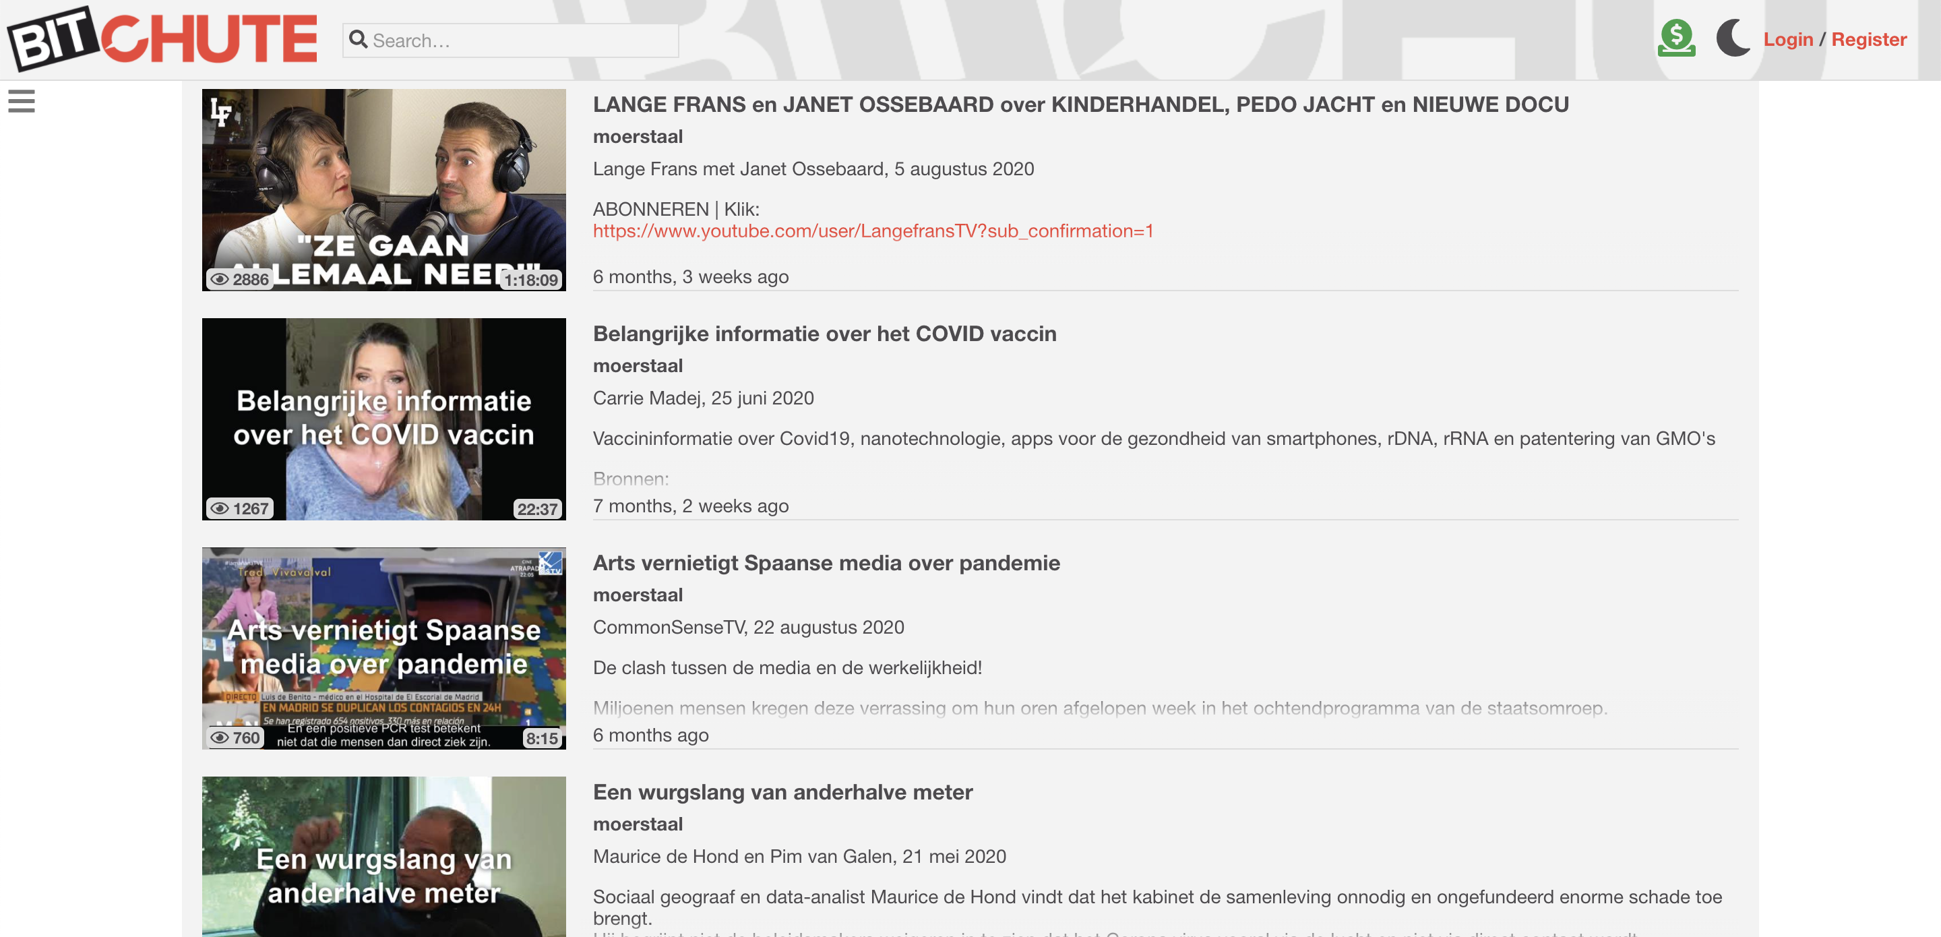The width and height of the screenshot is (1941, 937).
Task: Open the Een wurgslang van anderhalve meter thumbnail
Action: pos(383,857)
